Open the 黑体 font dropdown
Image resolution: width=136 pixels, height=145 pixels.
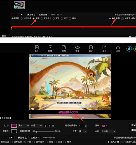(x=24, y=126)
